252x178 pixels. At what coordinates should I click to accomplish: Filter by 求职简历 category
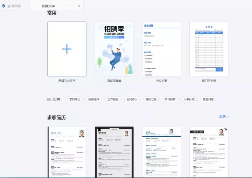pyautogui.click(x=75, y=99)
